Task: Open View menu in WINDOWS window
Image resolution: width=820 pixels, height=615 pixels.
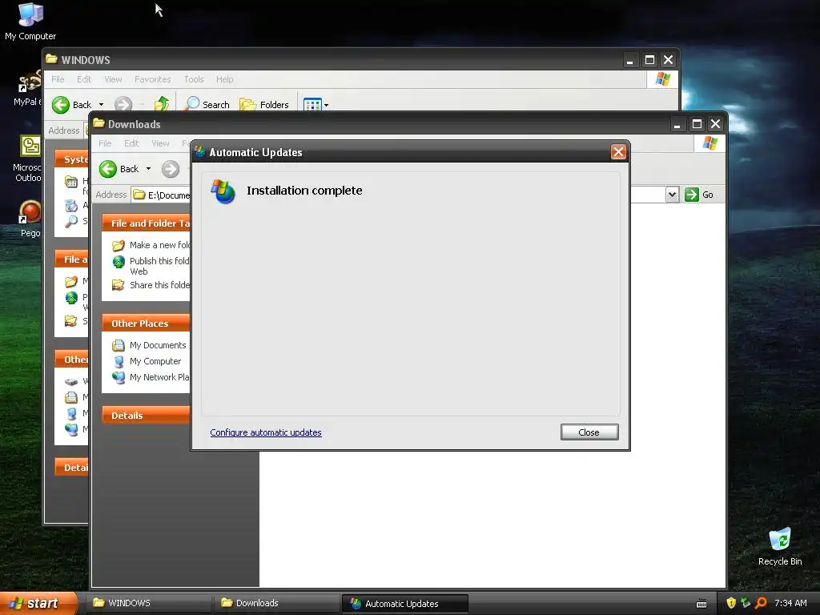Action: point(113,79)
